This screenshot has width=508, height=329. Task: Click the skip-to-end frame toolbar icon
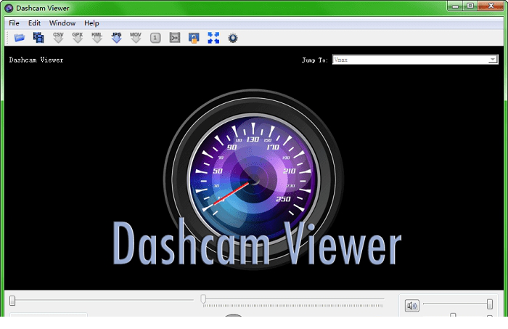pyautogui.click(x=175, y=38)
